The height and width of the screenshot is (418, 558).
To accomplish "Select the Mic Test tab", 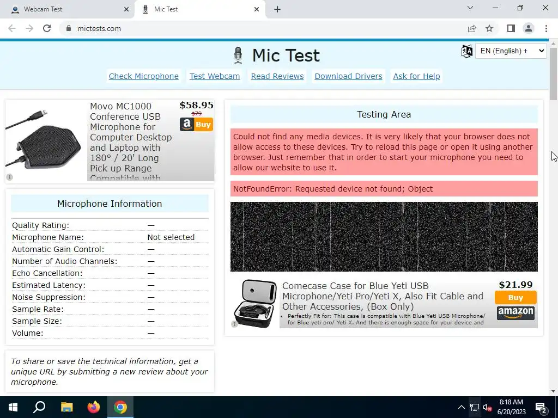I will [199, 9].
